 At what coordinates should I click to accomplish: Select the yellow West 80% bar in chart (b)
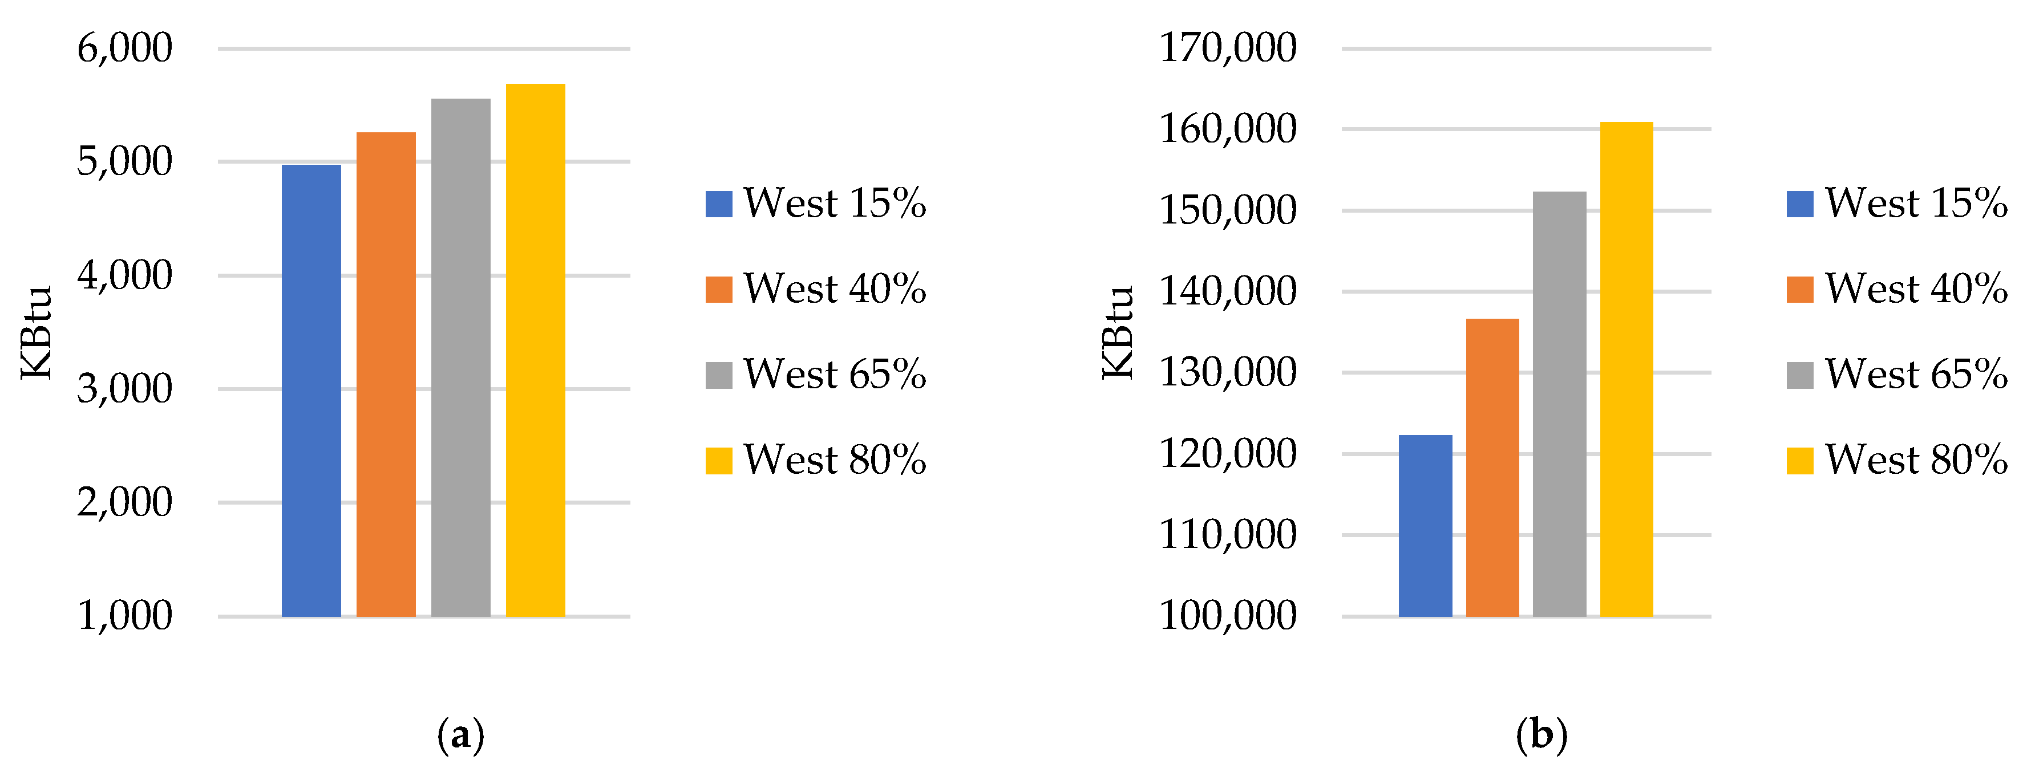point(1627,369)
